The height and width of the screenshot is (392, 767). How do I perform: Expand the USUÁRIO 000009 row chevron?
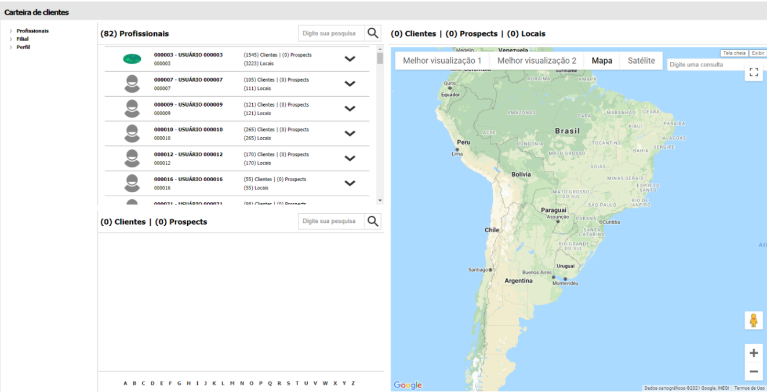pyautogui.click(x=350, y=108)
